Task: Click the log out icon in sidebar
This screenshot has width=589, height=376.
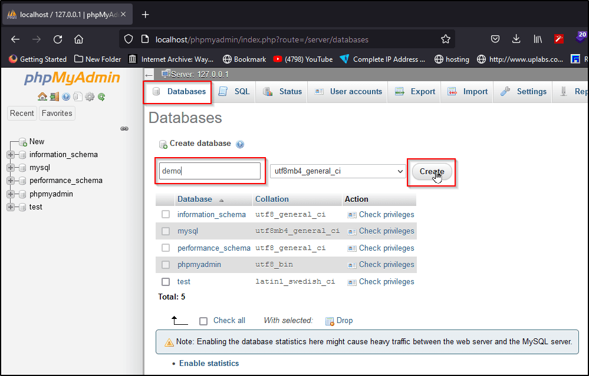Action: [54, 97]
